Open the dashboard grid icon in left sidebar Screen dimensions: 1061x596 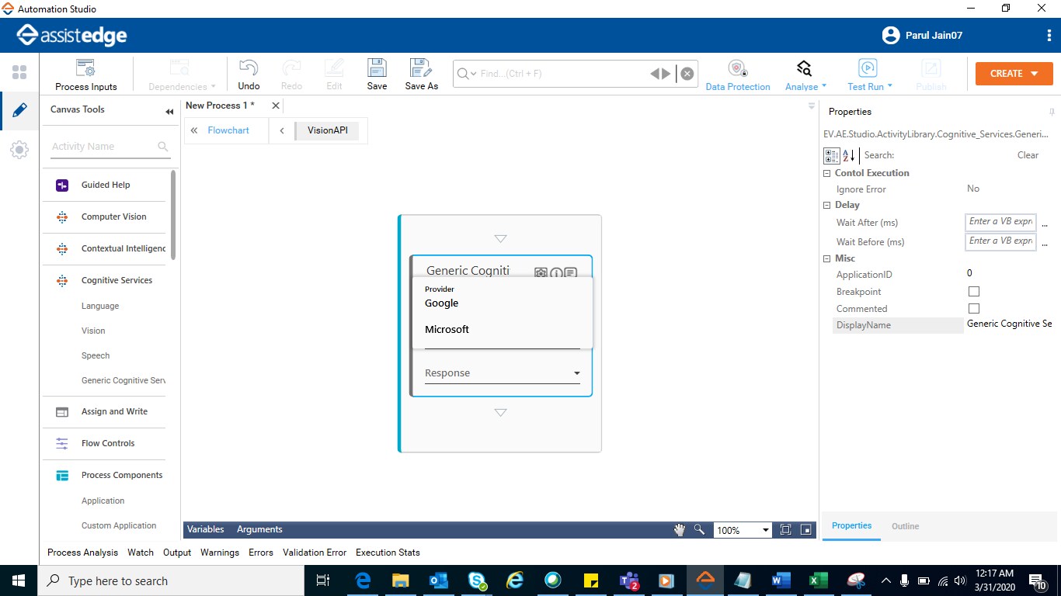pyautogui.click(x=19, y=72)
